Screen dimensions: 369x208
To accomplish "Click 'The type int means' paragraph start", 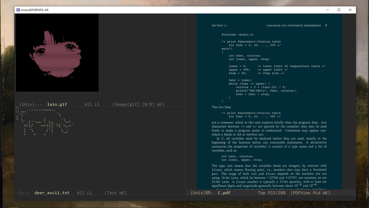I will [225, 166].
